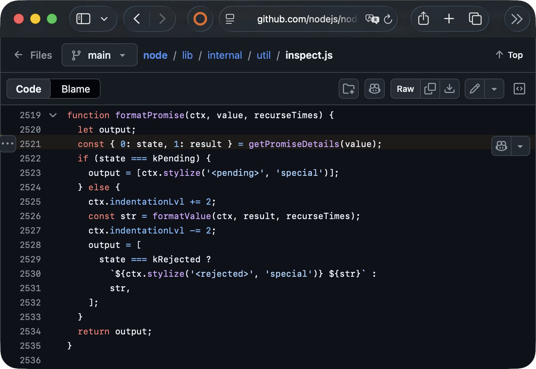Download the raw file
The image size is (536, 369).
tap(450, 89)
